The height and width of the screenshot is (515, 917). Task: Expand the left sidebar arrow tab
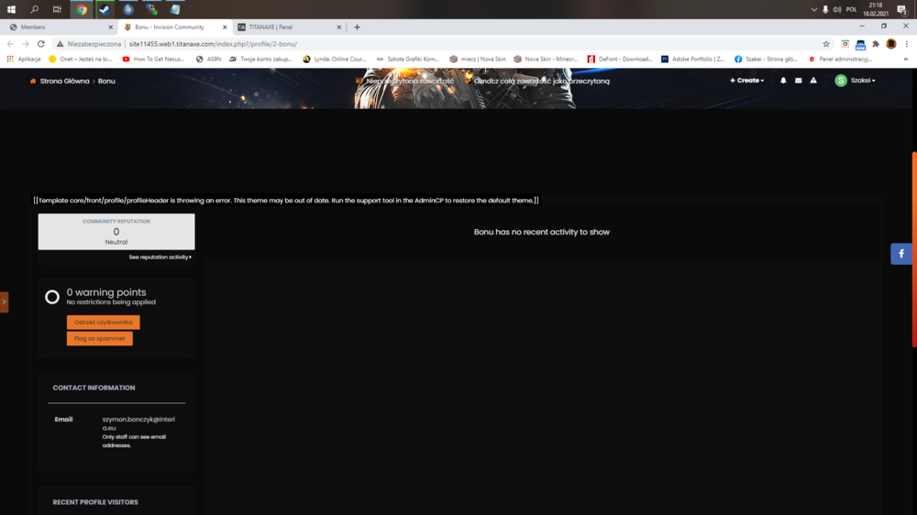[4, 301]
